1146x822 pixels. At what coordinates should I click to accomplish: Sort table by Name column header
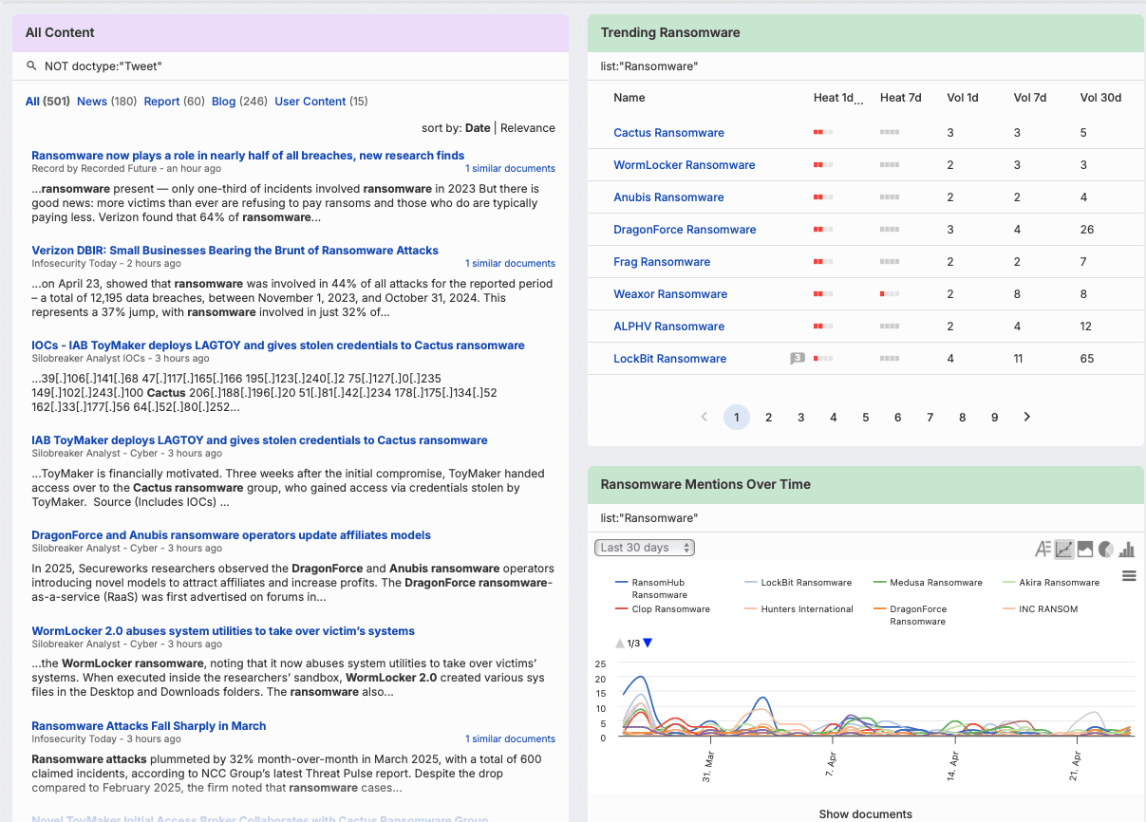coord(629,98)
